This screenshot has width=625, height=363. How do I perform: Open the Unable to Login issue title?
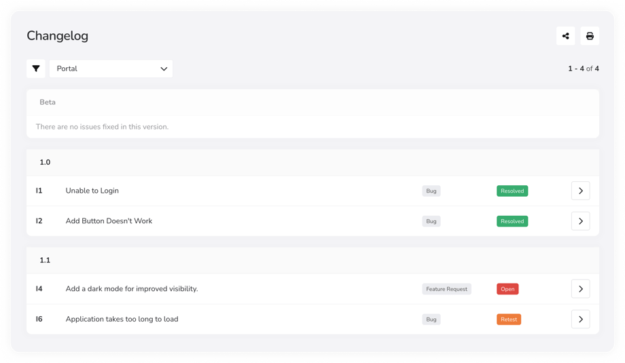[92, 191]
